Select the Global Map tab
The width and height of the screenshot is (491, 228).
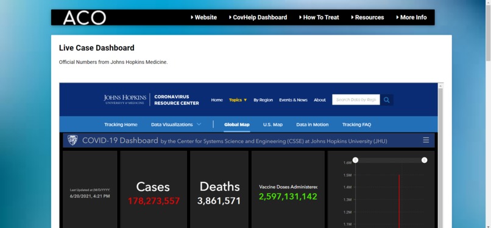click(x=237, y=124)
